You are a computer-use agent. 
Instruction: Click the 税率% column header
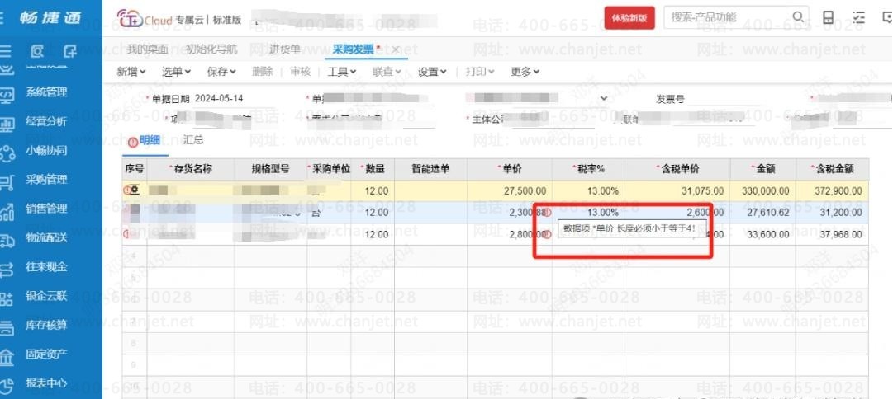tap(588, 169)
